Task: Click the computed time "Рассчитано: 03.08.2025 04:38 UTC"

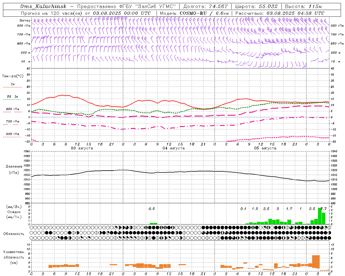Action: click(x=280, y=13)
